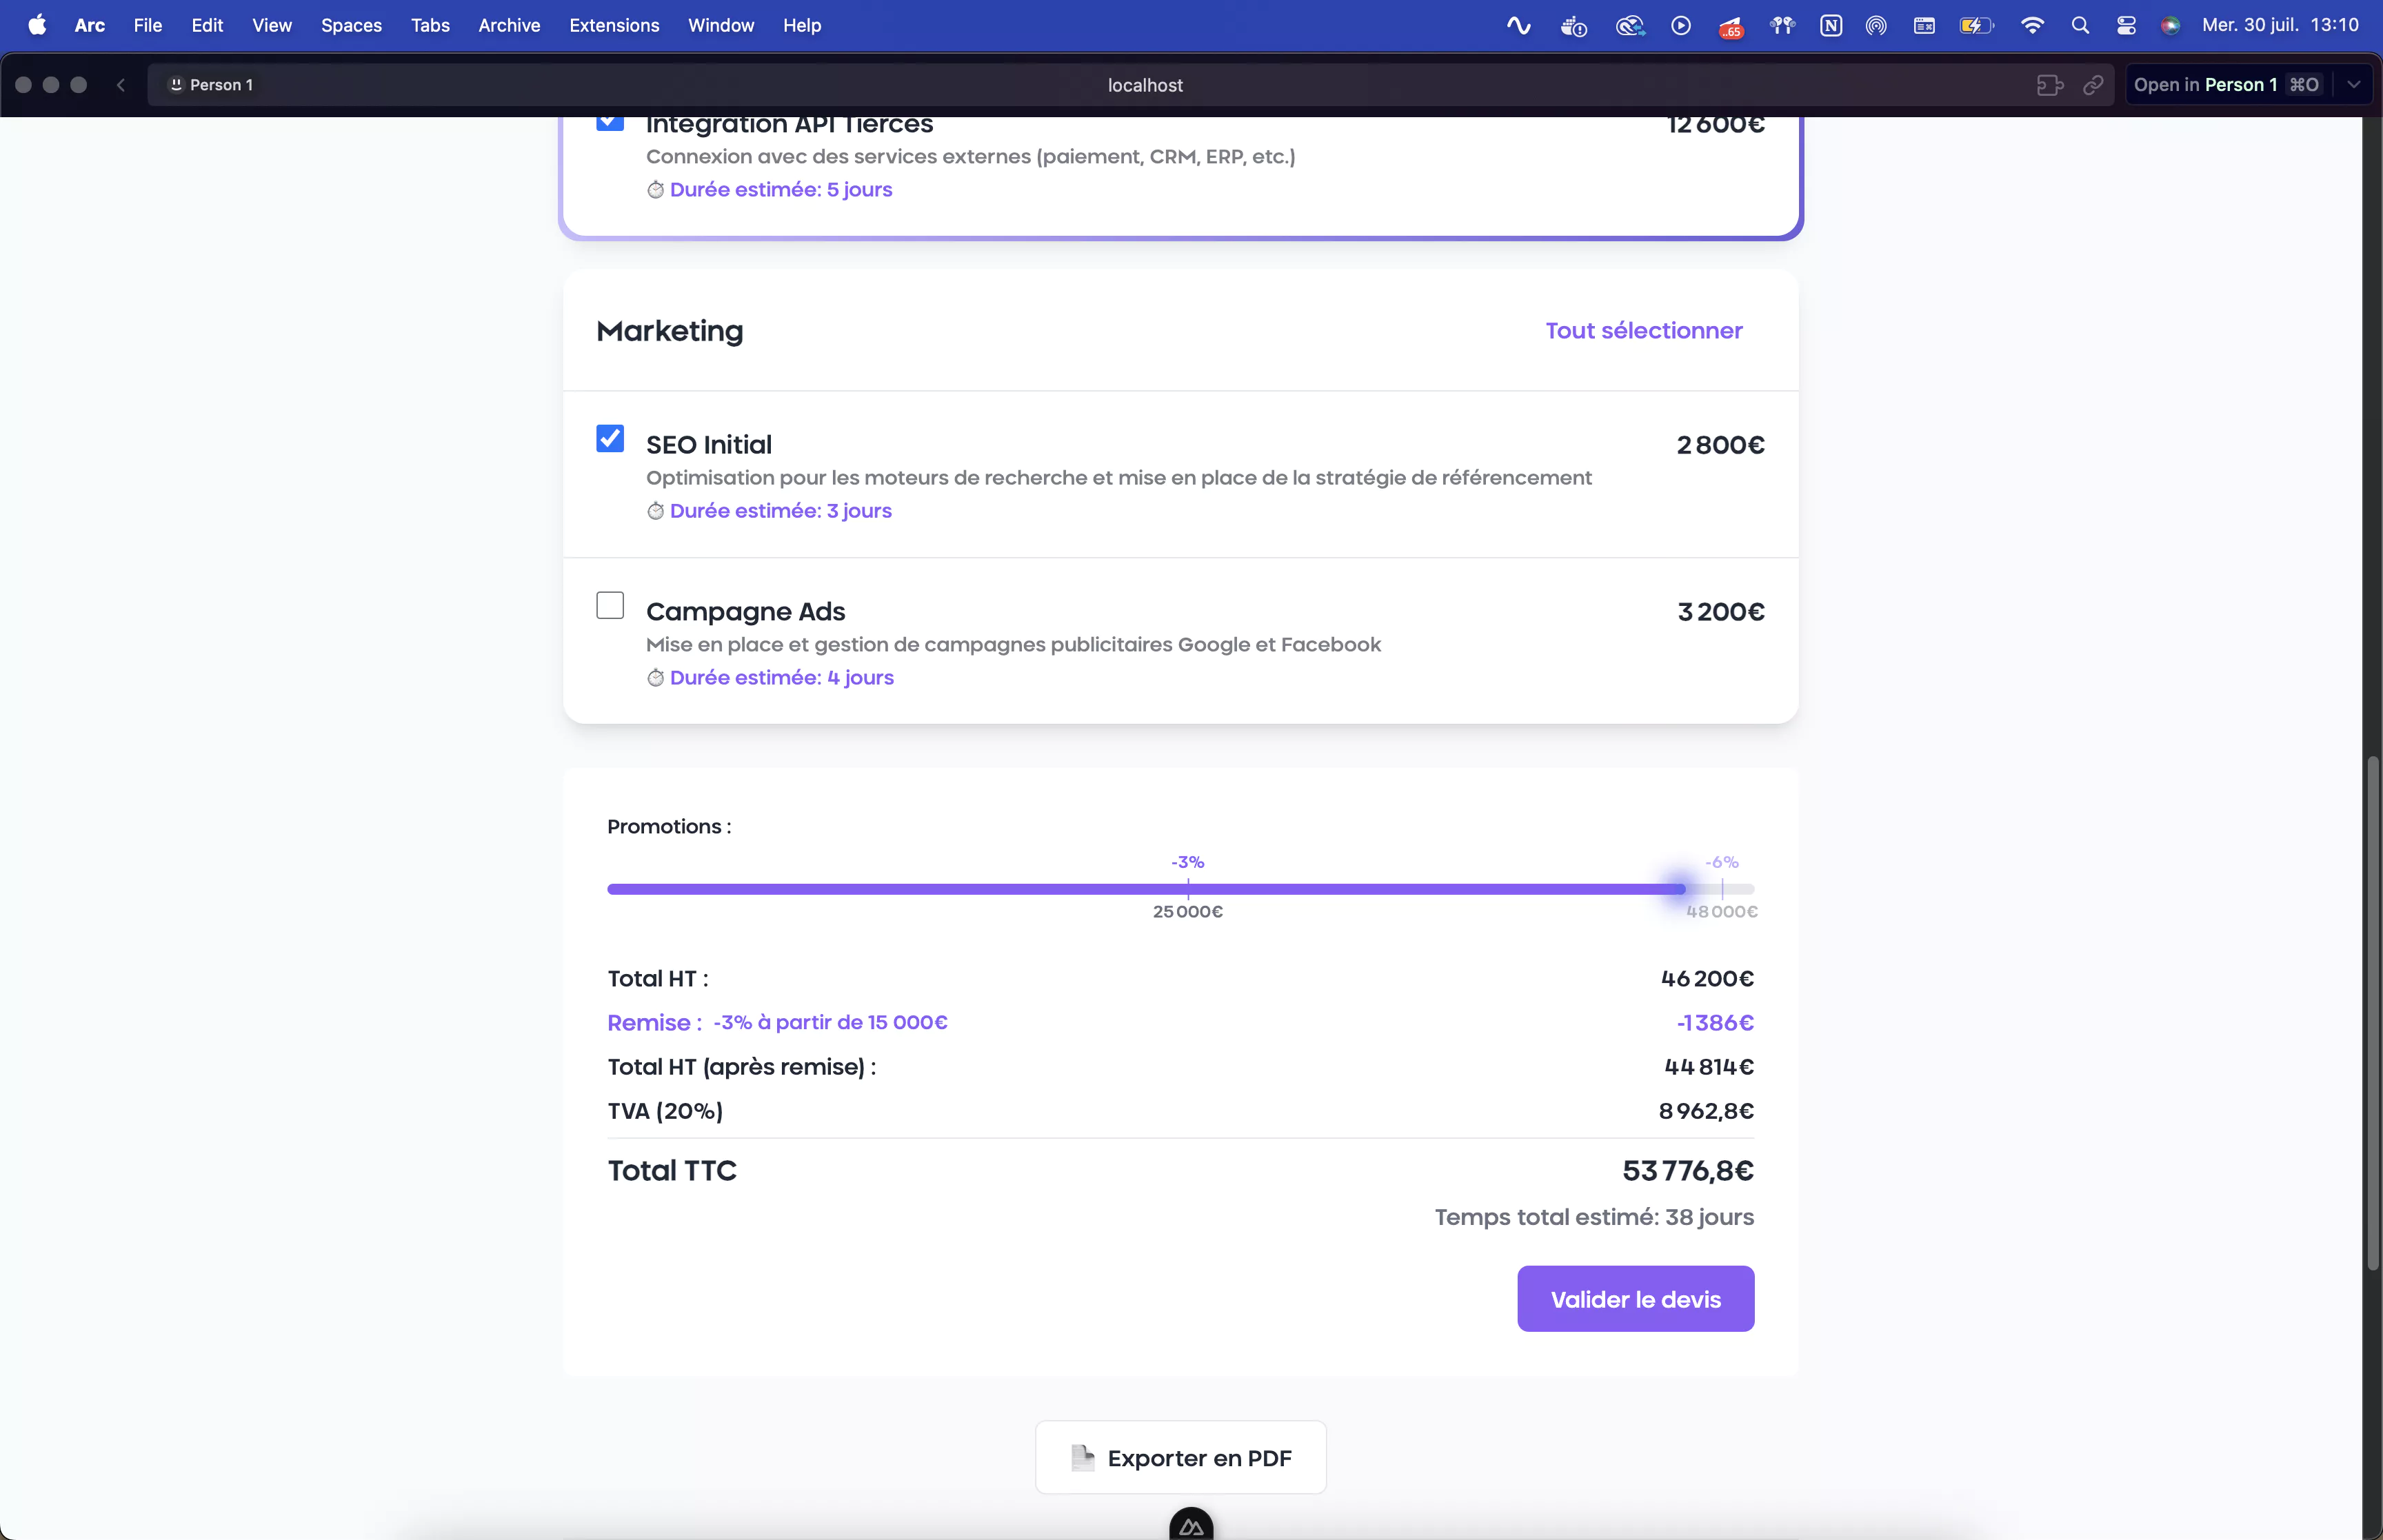Image resolution: width=2383 pixels, height=1540 pixels.
Task: Uncheck the SEO Initial checkbox
Action: (610, 439)
